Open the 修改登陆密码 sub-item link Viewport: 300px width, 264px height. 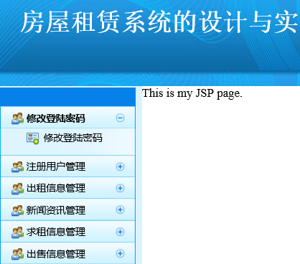pyautogui.click(x=72, y=138)
